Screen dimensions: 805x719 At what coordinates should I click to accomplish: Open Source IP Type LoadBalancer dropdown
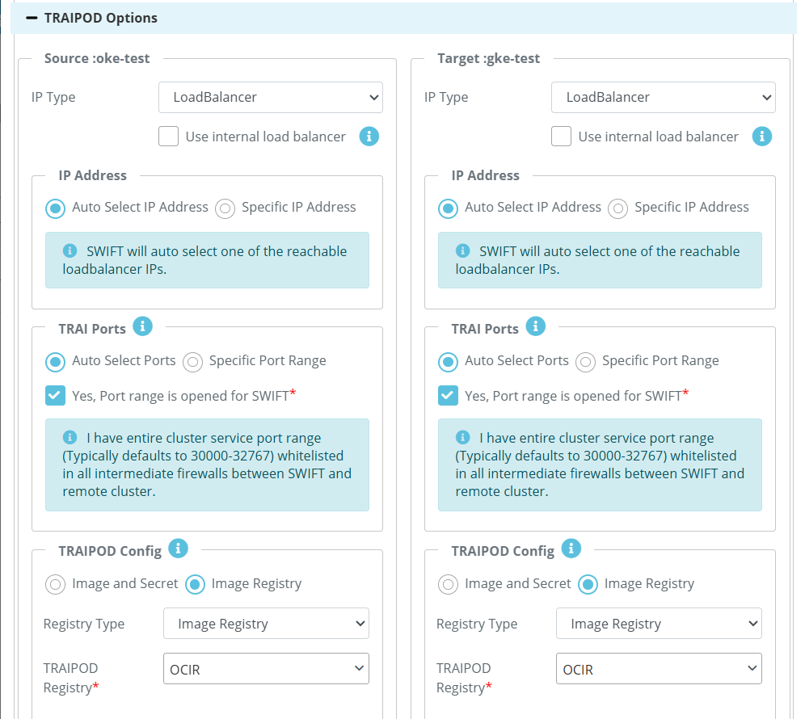pyautogui.click(x=271, y=98)
